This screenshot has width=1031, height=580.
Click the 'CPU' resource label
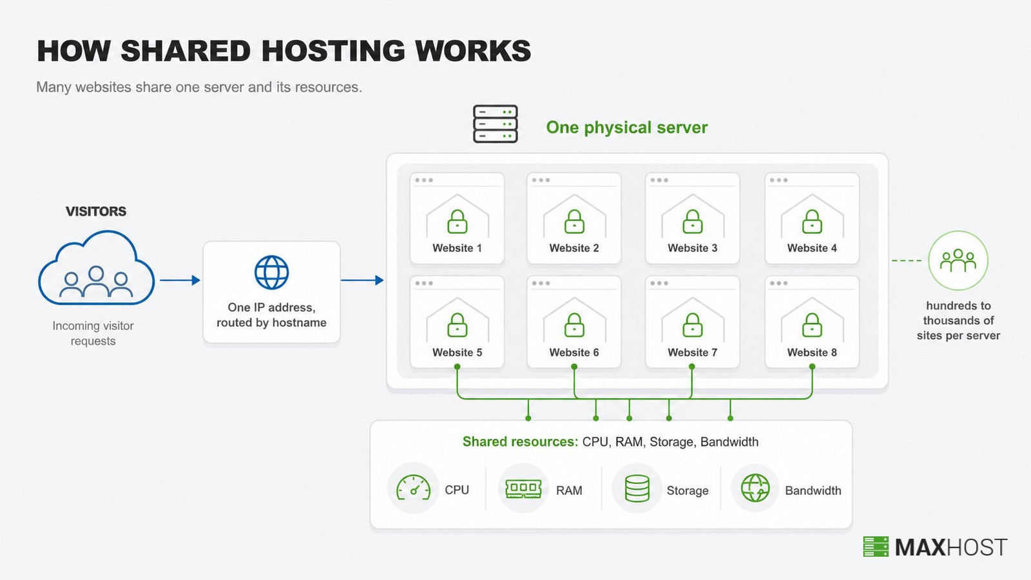click(x=457, y=490)
